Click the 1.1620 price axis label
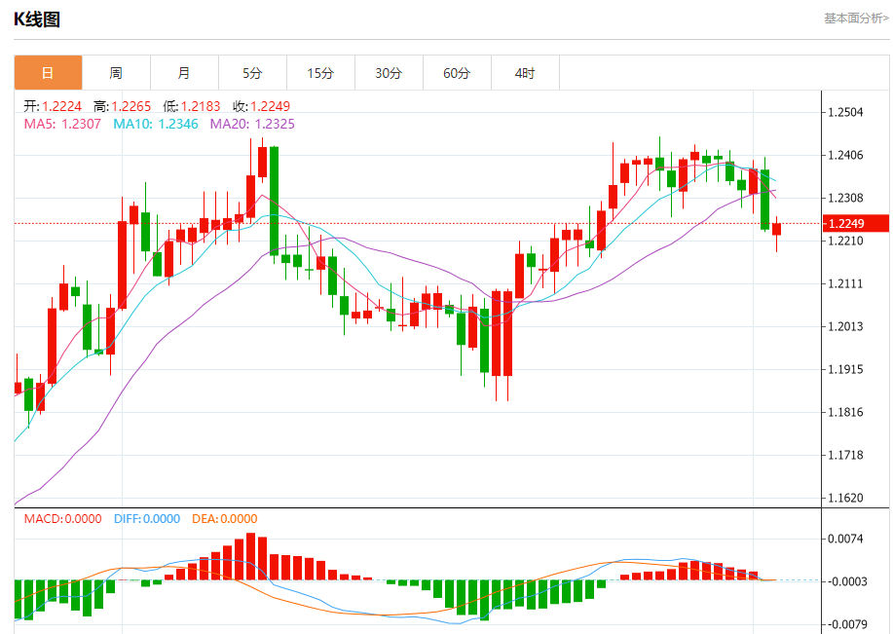The height and width of the screenshot is (634, 893). click(845, 498)
